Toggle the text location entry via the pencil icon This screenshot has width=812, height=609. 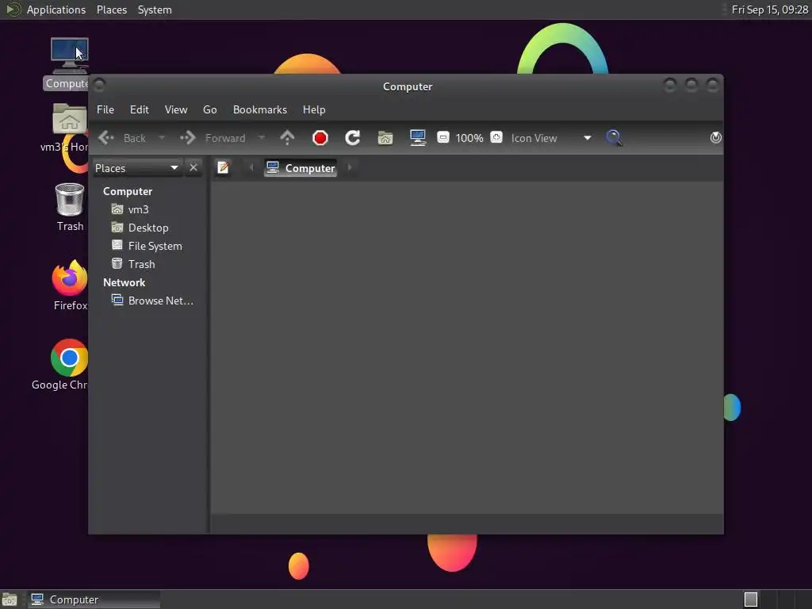point(223,168)
